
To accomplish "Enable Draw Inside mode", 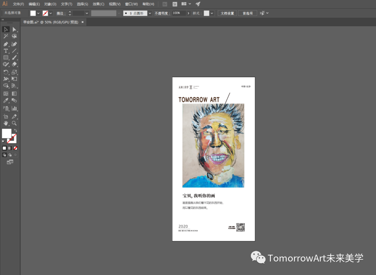I will tap(15, 155).
